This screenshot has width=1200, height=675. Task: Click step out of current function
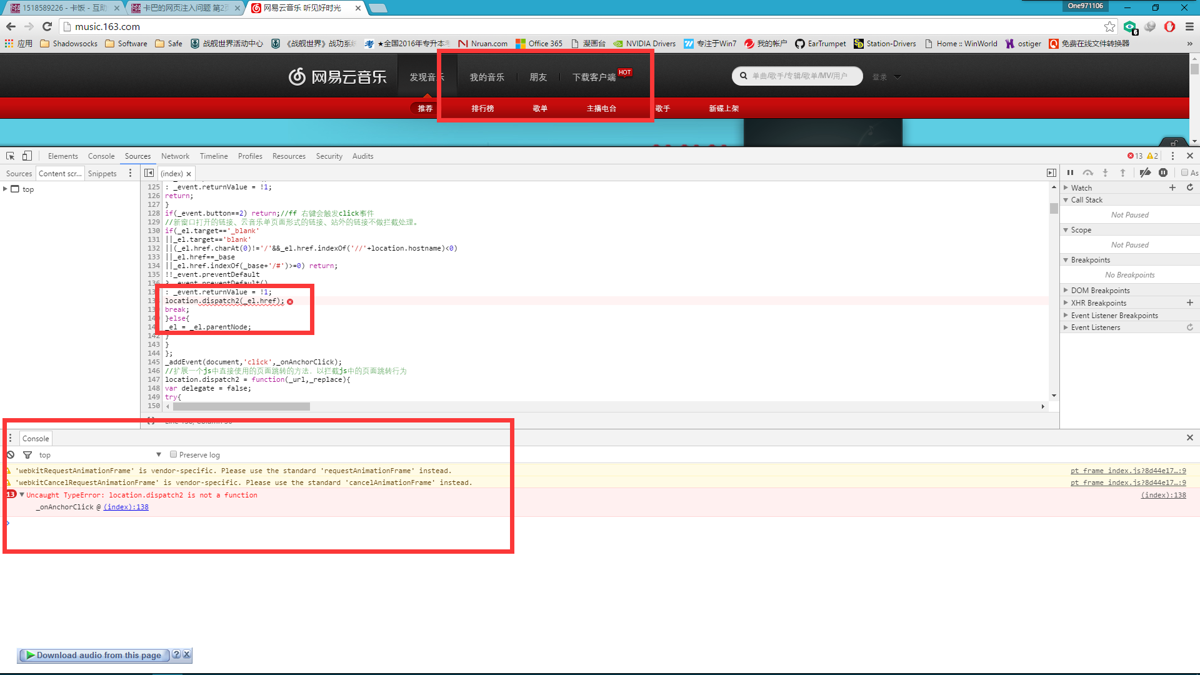point(1122,173)
